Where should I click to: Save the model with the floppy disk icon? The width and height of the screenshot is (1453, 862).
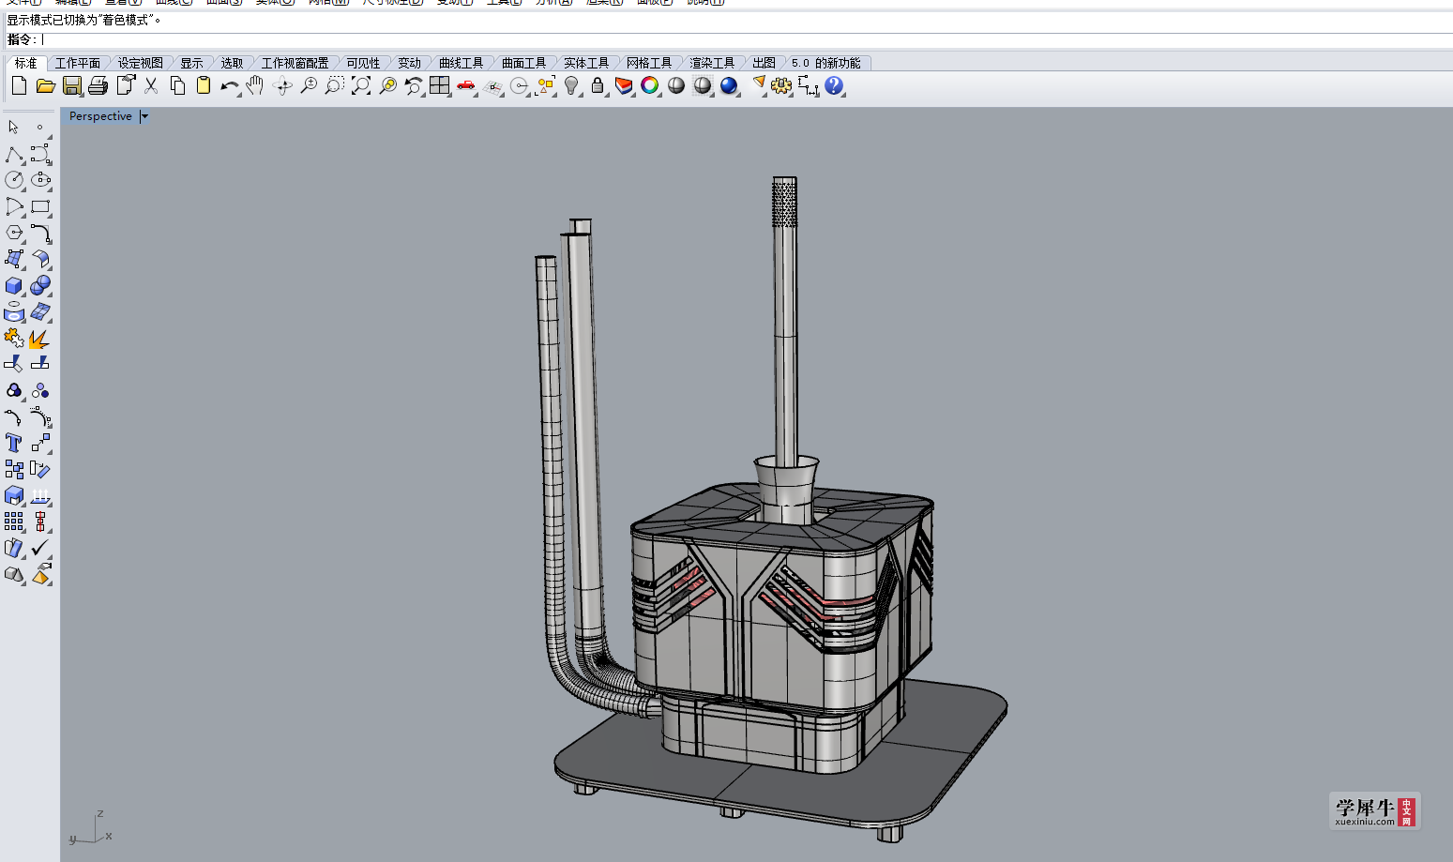(x=72, y=86)
